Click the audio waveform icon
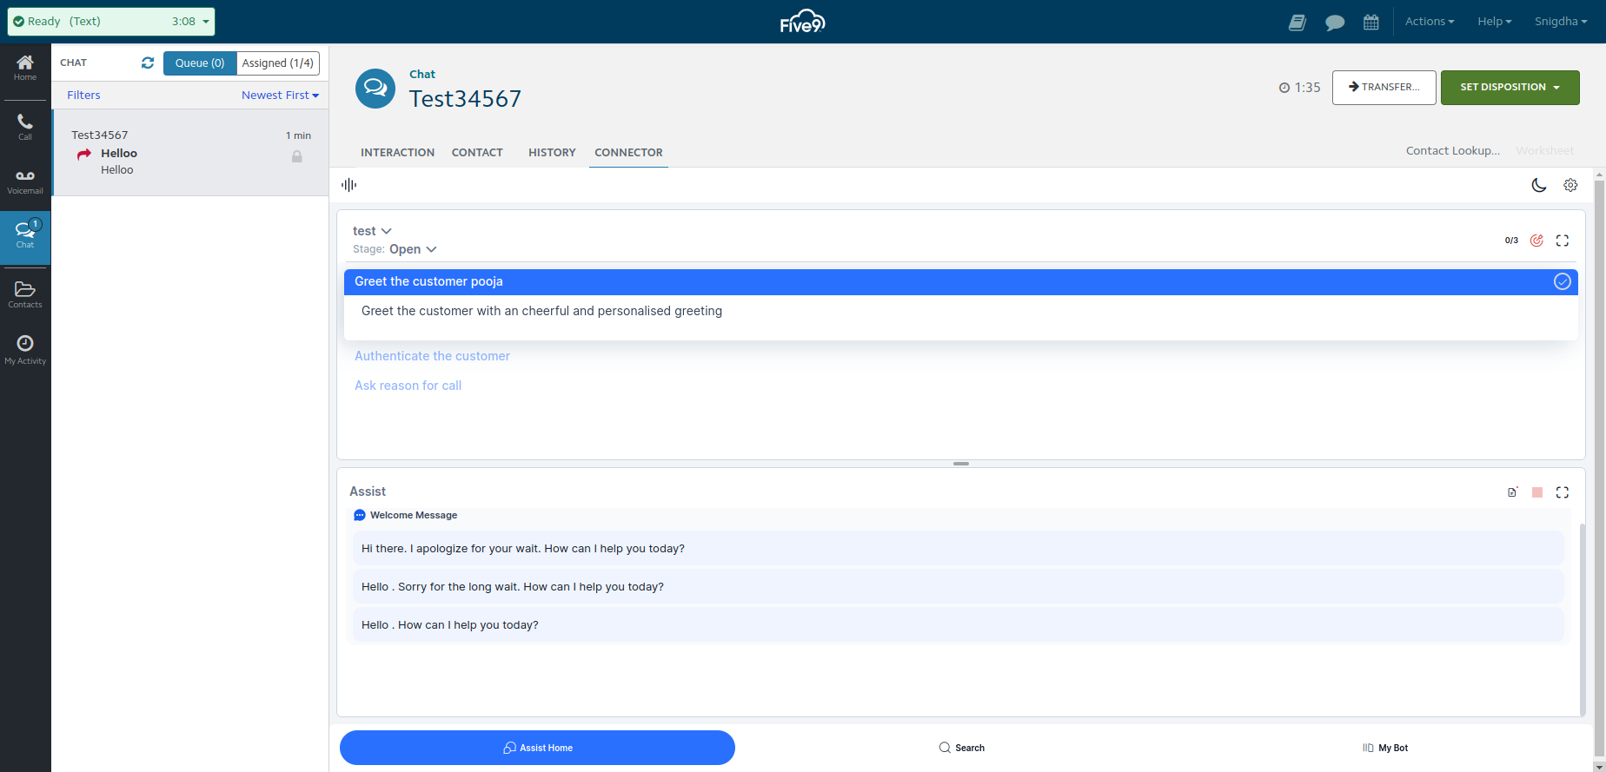This screenshot has width=1606, height=772. point(349,185)
